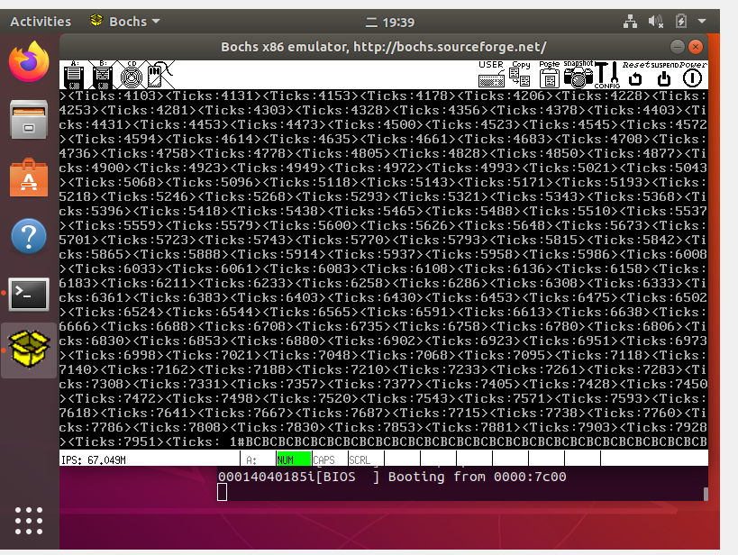Viewport: 738px width, 555px height.
Task: Launch Firefox from the dock
Action: (29, 61)
